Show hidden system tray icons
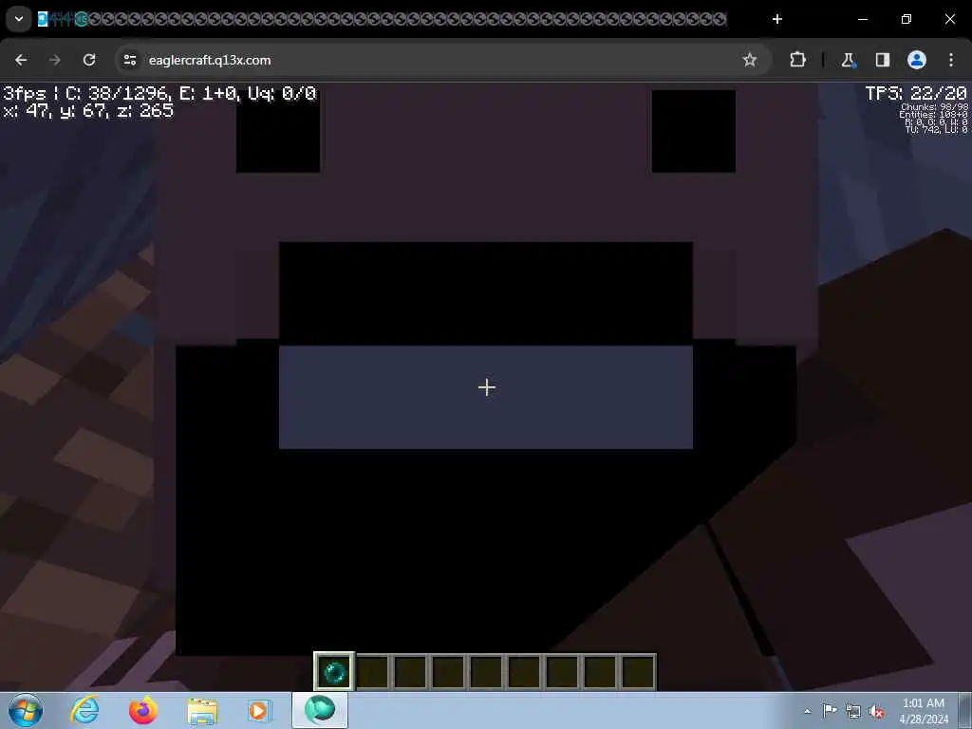This screenshot has height=729, width=972. click(807, 711)
